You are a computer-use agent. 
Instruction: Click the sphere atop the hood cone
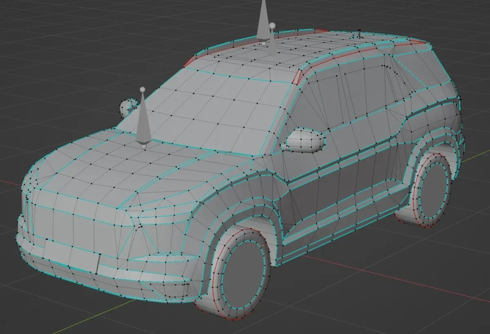tap(143, 89)
